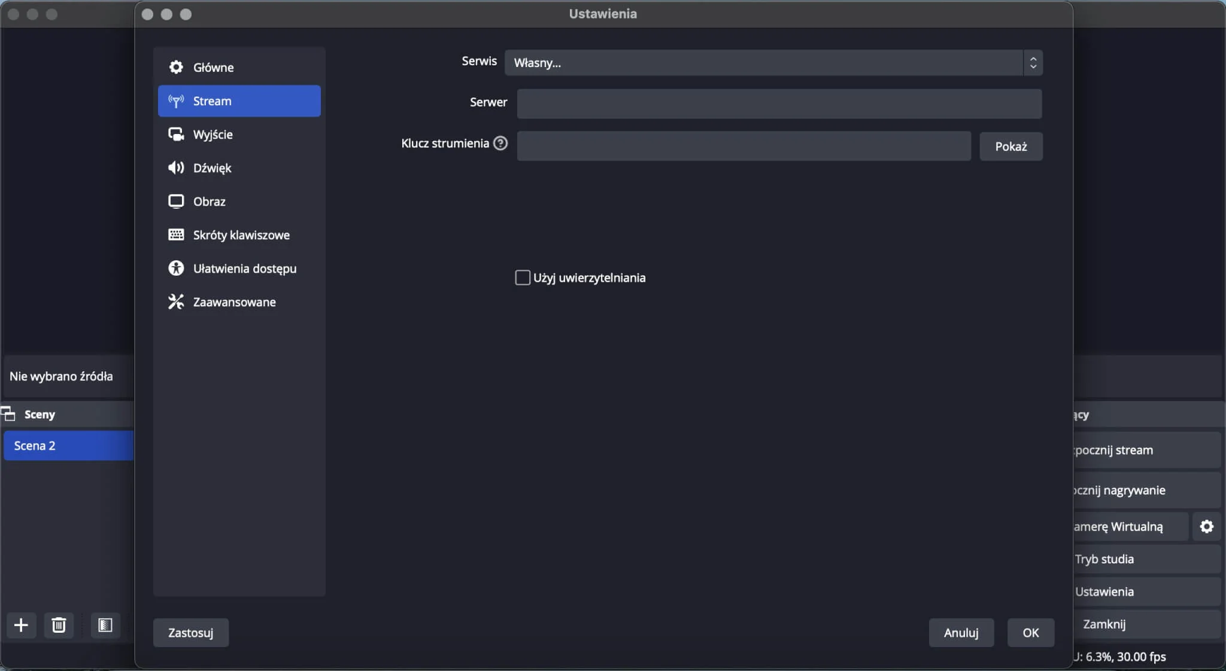This screenshot has height=671, width=1226.
Task: Open the Ułatwienia dostępu section
Action: 245,269
